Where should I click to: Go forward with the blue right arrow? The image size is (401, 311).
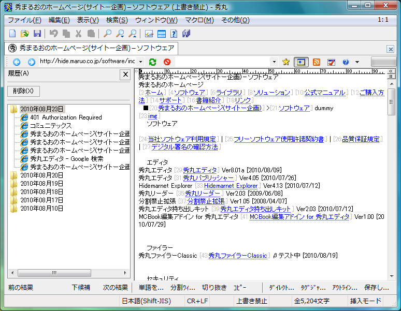(32, 62)
